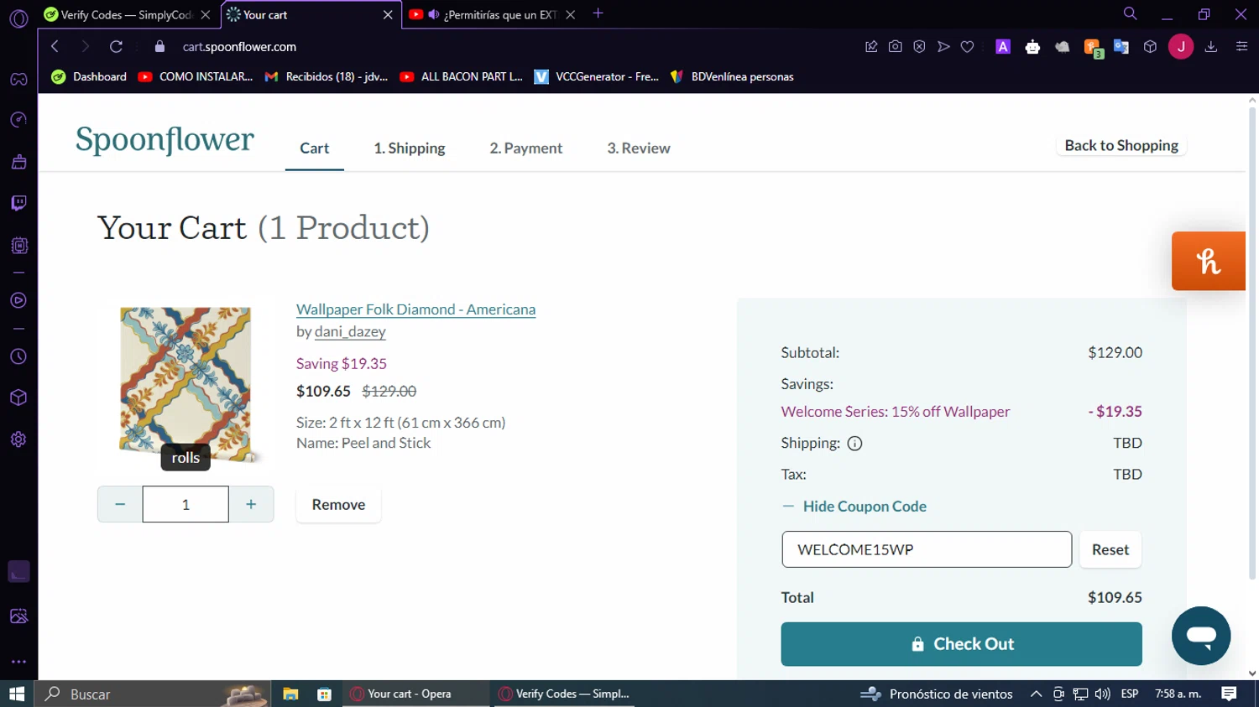This screenshot has height=707, width=1259.
Task: Open GX Control speedometer icon in the sidebar
Action: pyautogui.click(x=18, y=120)
